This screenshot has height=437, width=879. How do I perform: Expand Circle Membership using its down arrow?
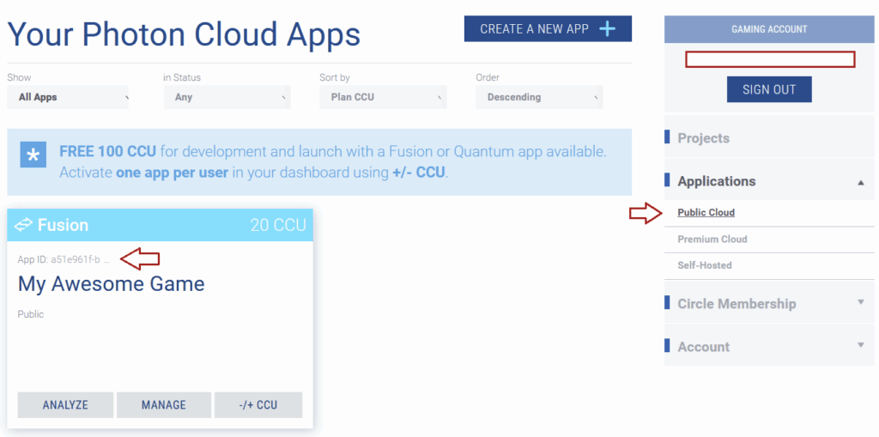point(861,302)
